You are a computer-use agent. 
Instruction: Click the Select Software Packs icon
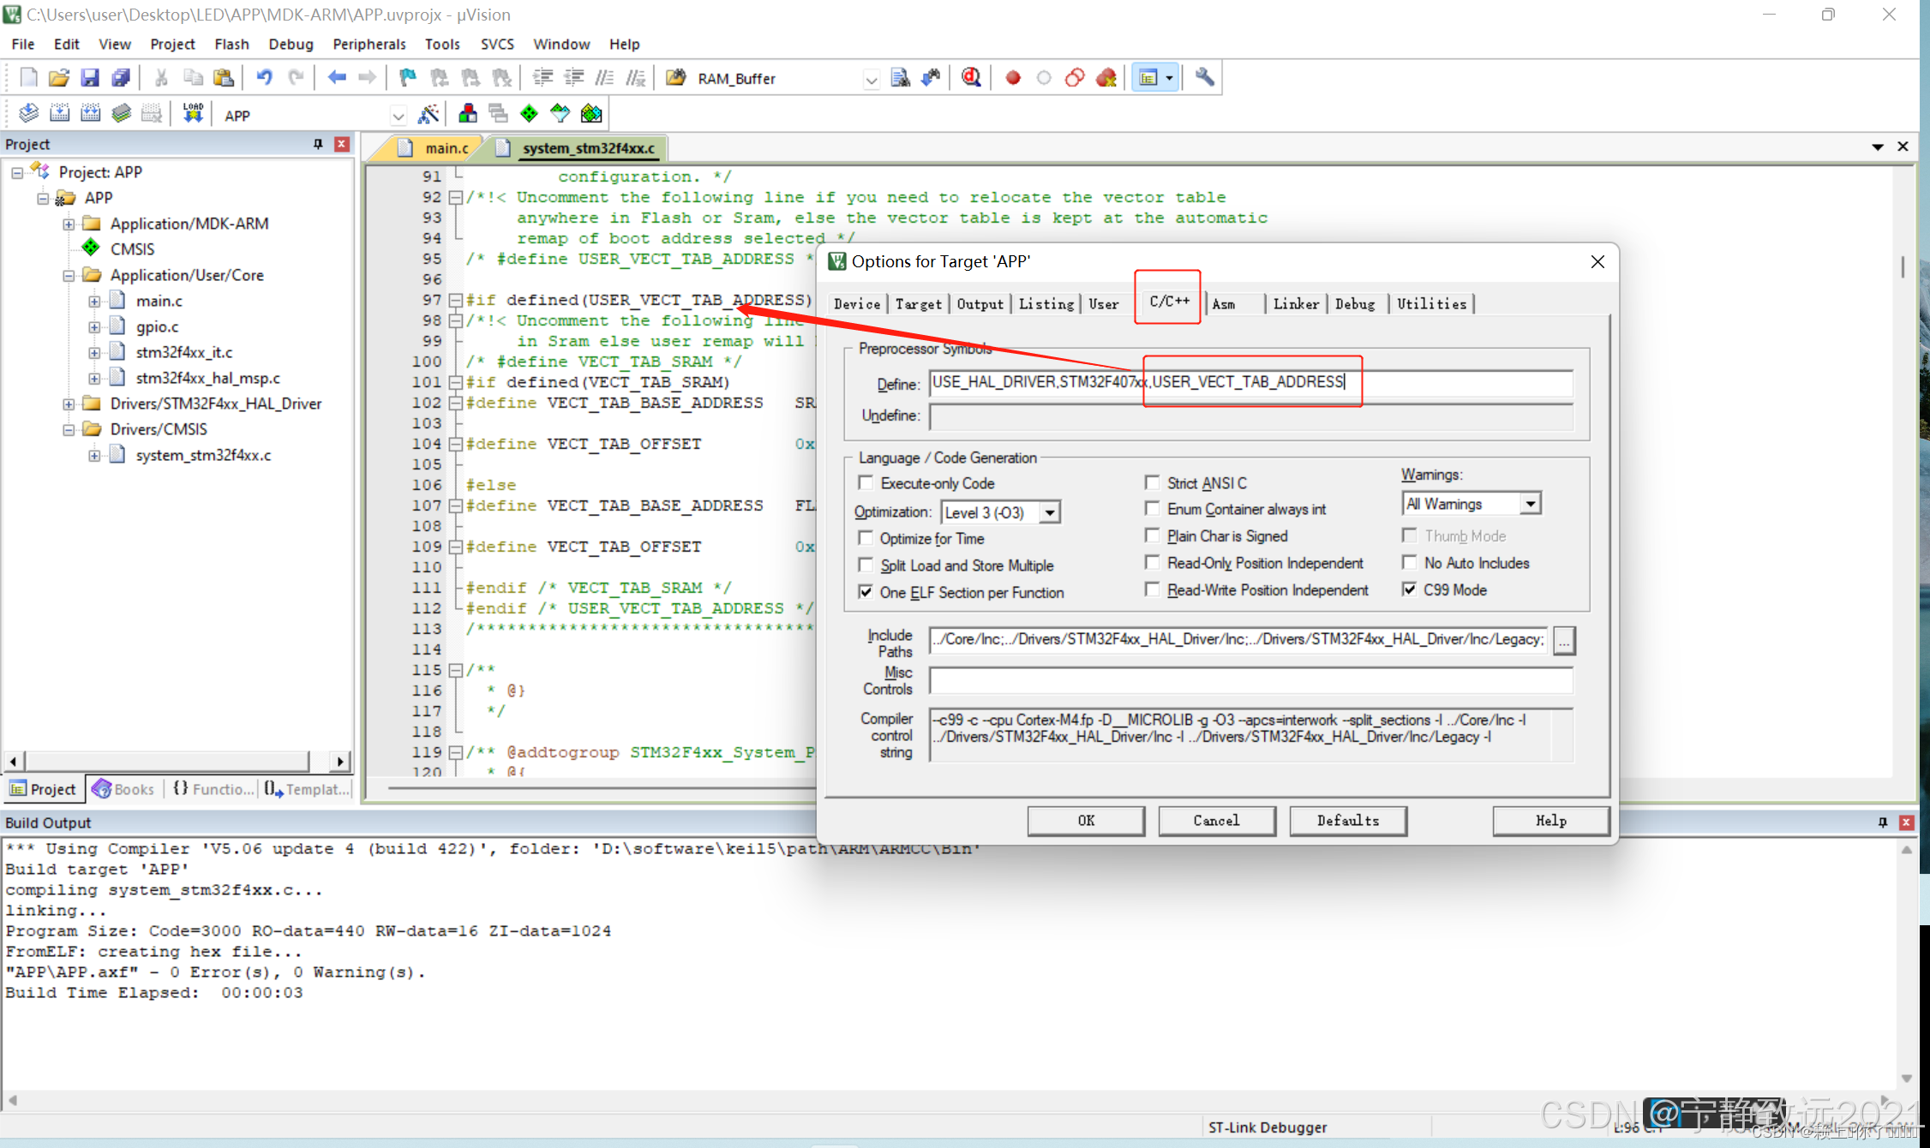(x=560, y=114)
